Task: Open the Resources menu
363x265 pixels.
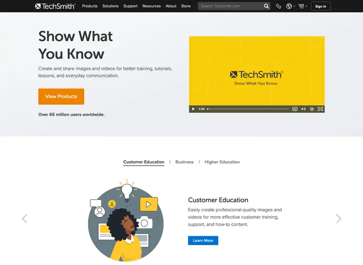Action: click(x=151, y=6)
